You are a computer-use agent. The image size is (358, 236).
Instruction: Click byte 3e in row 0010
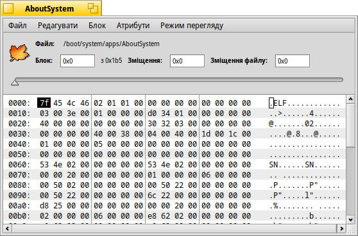pyautogui.click(x=71, y=114)
